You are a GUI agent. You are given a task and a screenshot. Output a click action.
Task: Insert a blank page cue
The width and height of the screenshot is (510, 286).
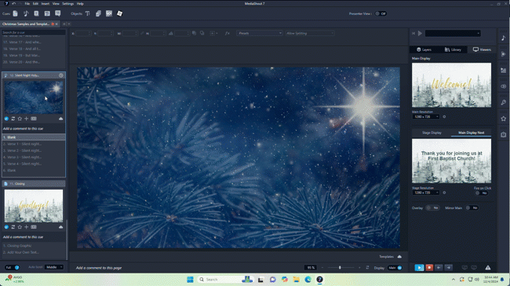point(15,13)
